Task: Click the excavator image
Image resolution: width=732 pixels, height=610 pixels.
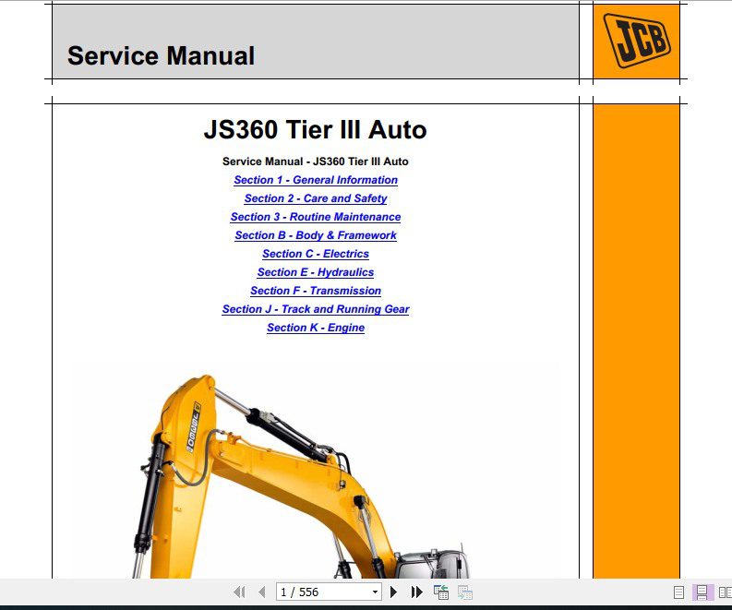Action: (x=301, y=476)
